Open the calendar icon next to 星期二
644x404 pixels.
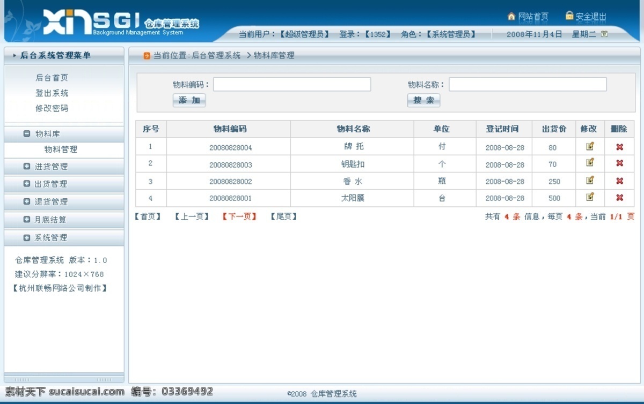(x=604, y=34)
